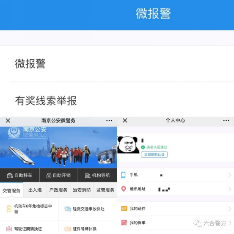Open the 自助移车 car-moving service
This screenshot has width=234, height=234.
19,175
